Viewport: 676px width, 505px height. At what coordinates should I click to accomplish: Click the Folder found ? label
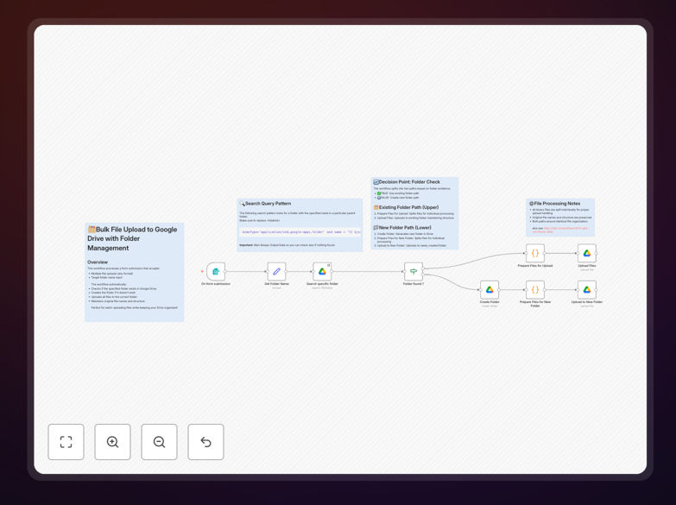click(x=413, y=284)
